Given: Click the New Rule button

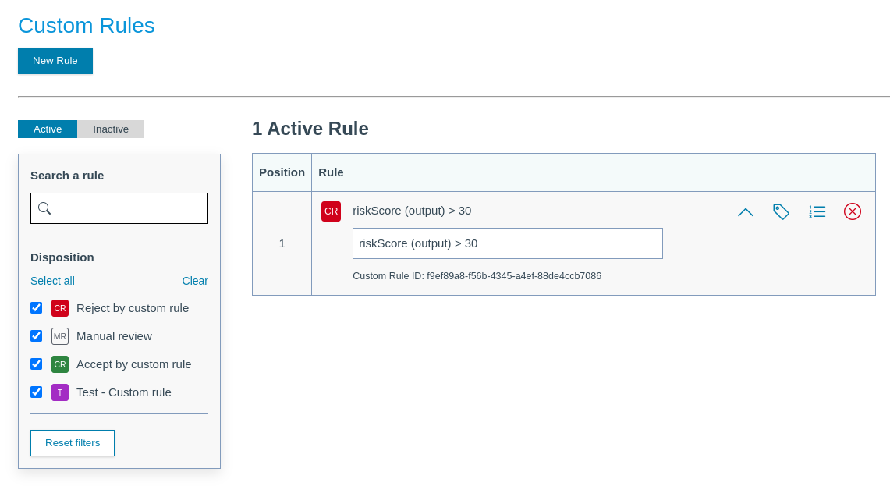Looking at the screenshot, I should [x=55, y=60].
